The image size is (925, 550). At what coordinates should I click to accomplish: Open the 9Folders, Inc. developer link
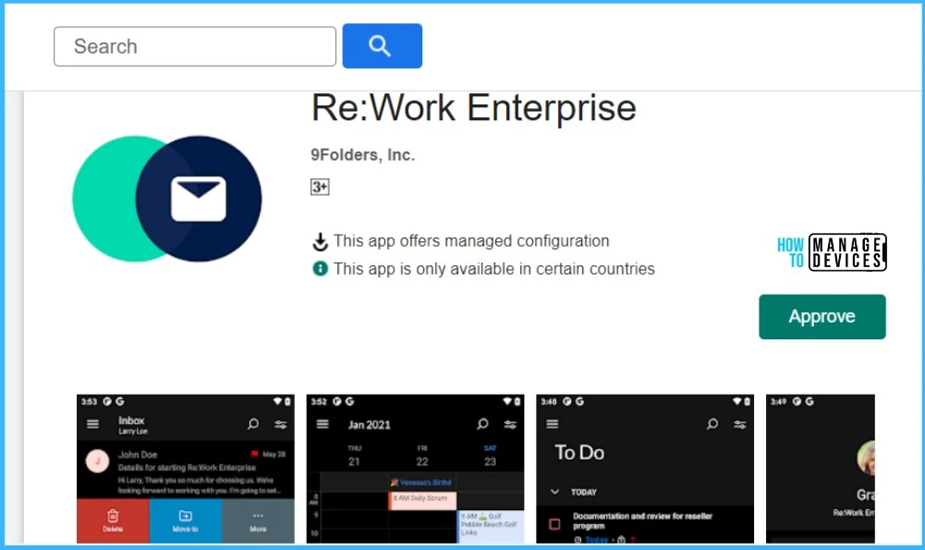pos(363,154)
